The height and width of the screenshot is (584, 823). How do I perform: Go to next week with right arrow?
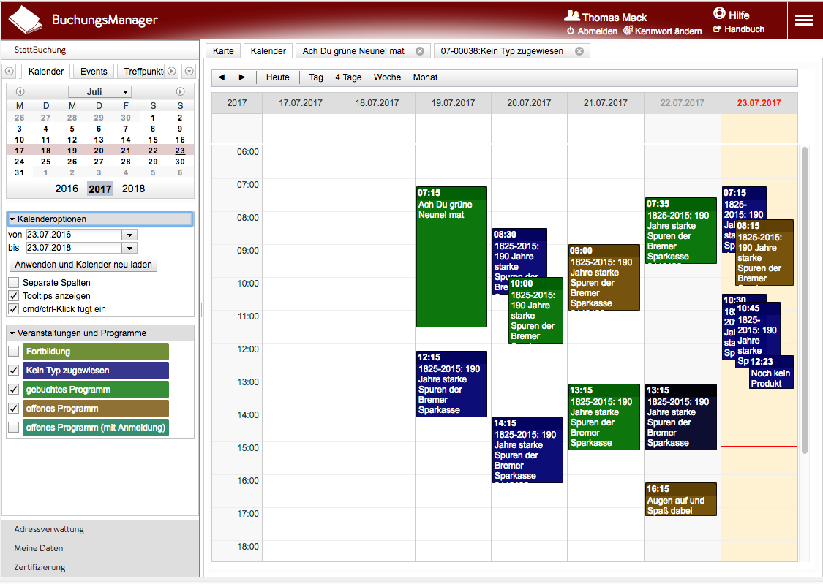(242, 77)
